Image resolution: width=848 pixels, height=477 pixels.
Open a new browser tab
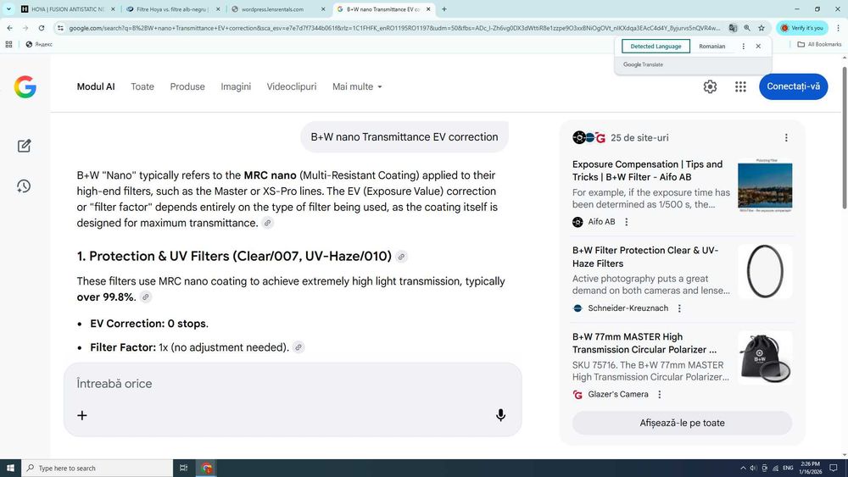[x=444, y=9]
